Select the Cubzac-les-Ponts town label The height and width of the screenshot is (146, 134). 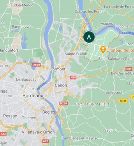coord(89,12)
